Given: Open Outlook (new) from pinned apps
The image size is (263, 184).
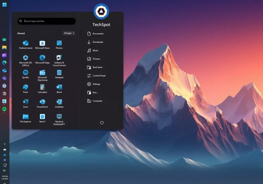Looking at the screenshot, I should click(x=26, y=45).
